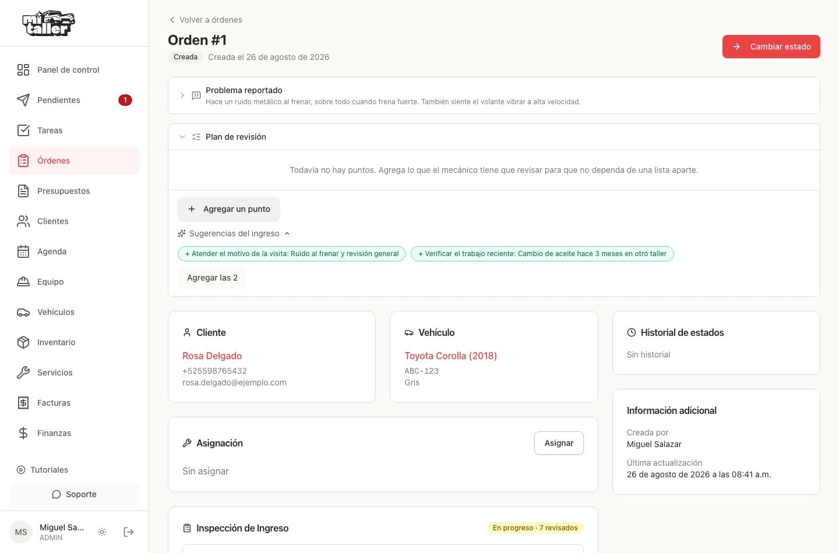Click the phone number +525598765432

(x=214, y=371)
